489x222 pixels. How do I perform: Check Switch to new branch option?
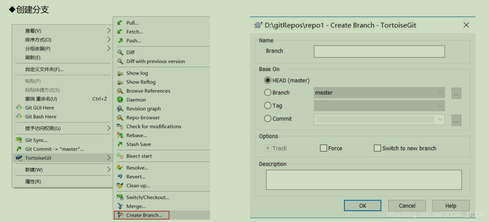click(378, 148)
